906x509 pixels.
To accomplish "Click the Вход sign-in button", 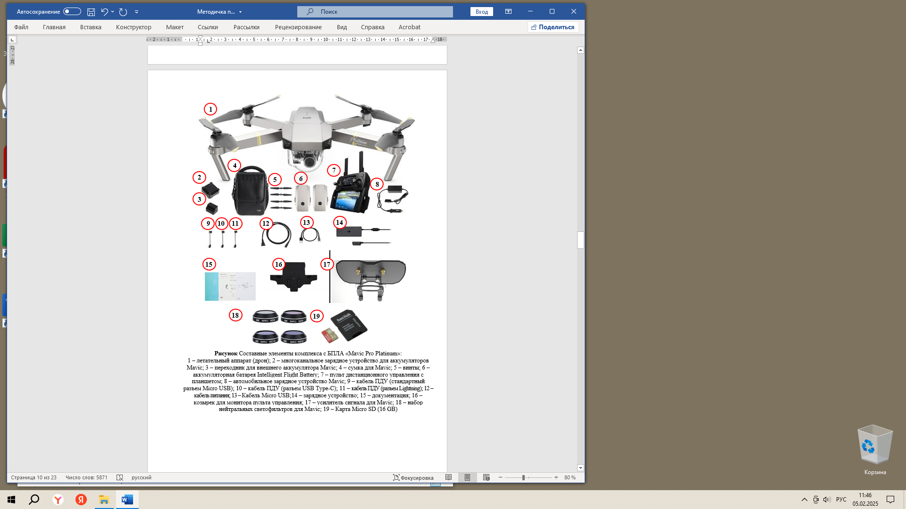I will click(481, 12).
